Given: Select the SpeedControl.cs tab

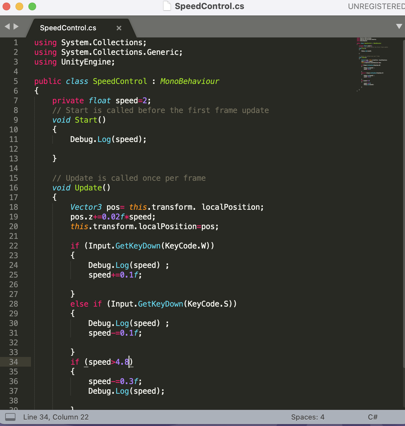Looking at the screenshot, I should 68,28.
